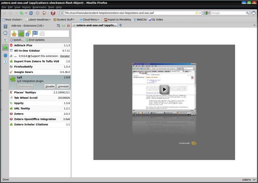Open the downloads sidebar panel icon
Viewport: 258px width, 183px height.
pos(5,41)
